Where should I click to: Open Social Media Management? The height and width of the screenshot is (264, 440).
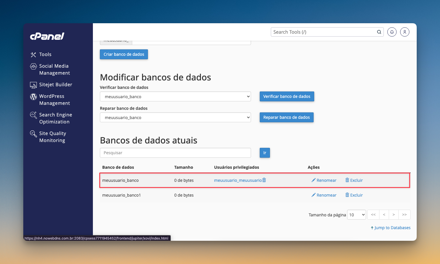click(x=54, y=69)
